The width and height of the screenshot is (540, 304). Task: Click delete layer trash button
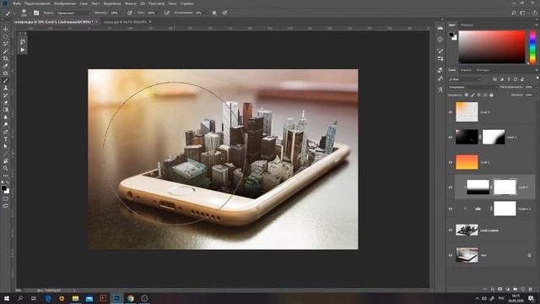click(531, 289)
